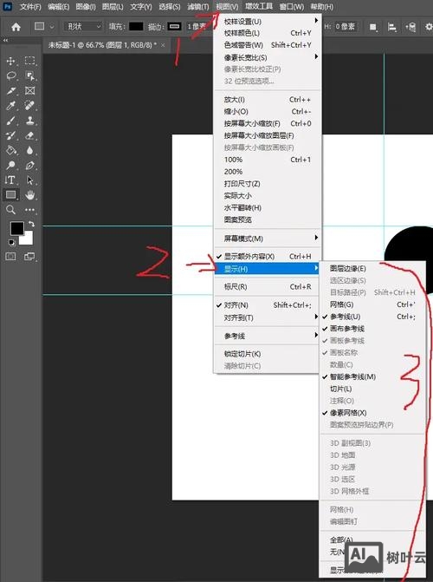Select the Eraser tool
Viewport: 433px width, 582px height.
click(29, 135)
